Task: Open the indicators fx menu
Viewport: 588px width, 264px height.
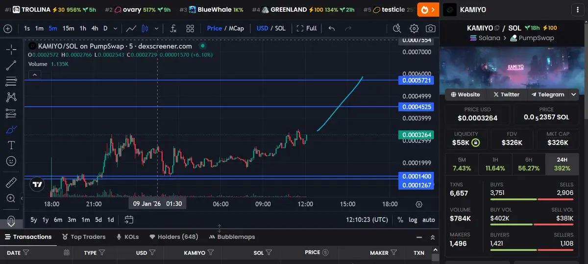Action: (173, 28)
